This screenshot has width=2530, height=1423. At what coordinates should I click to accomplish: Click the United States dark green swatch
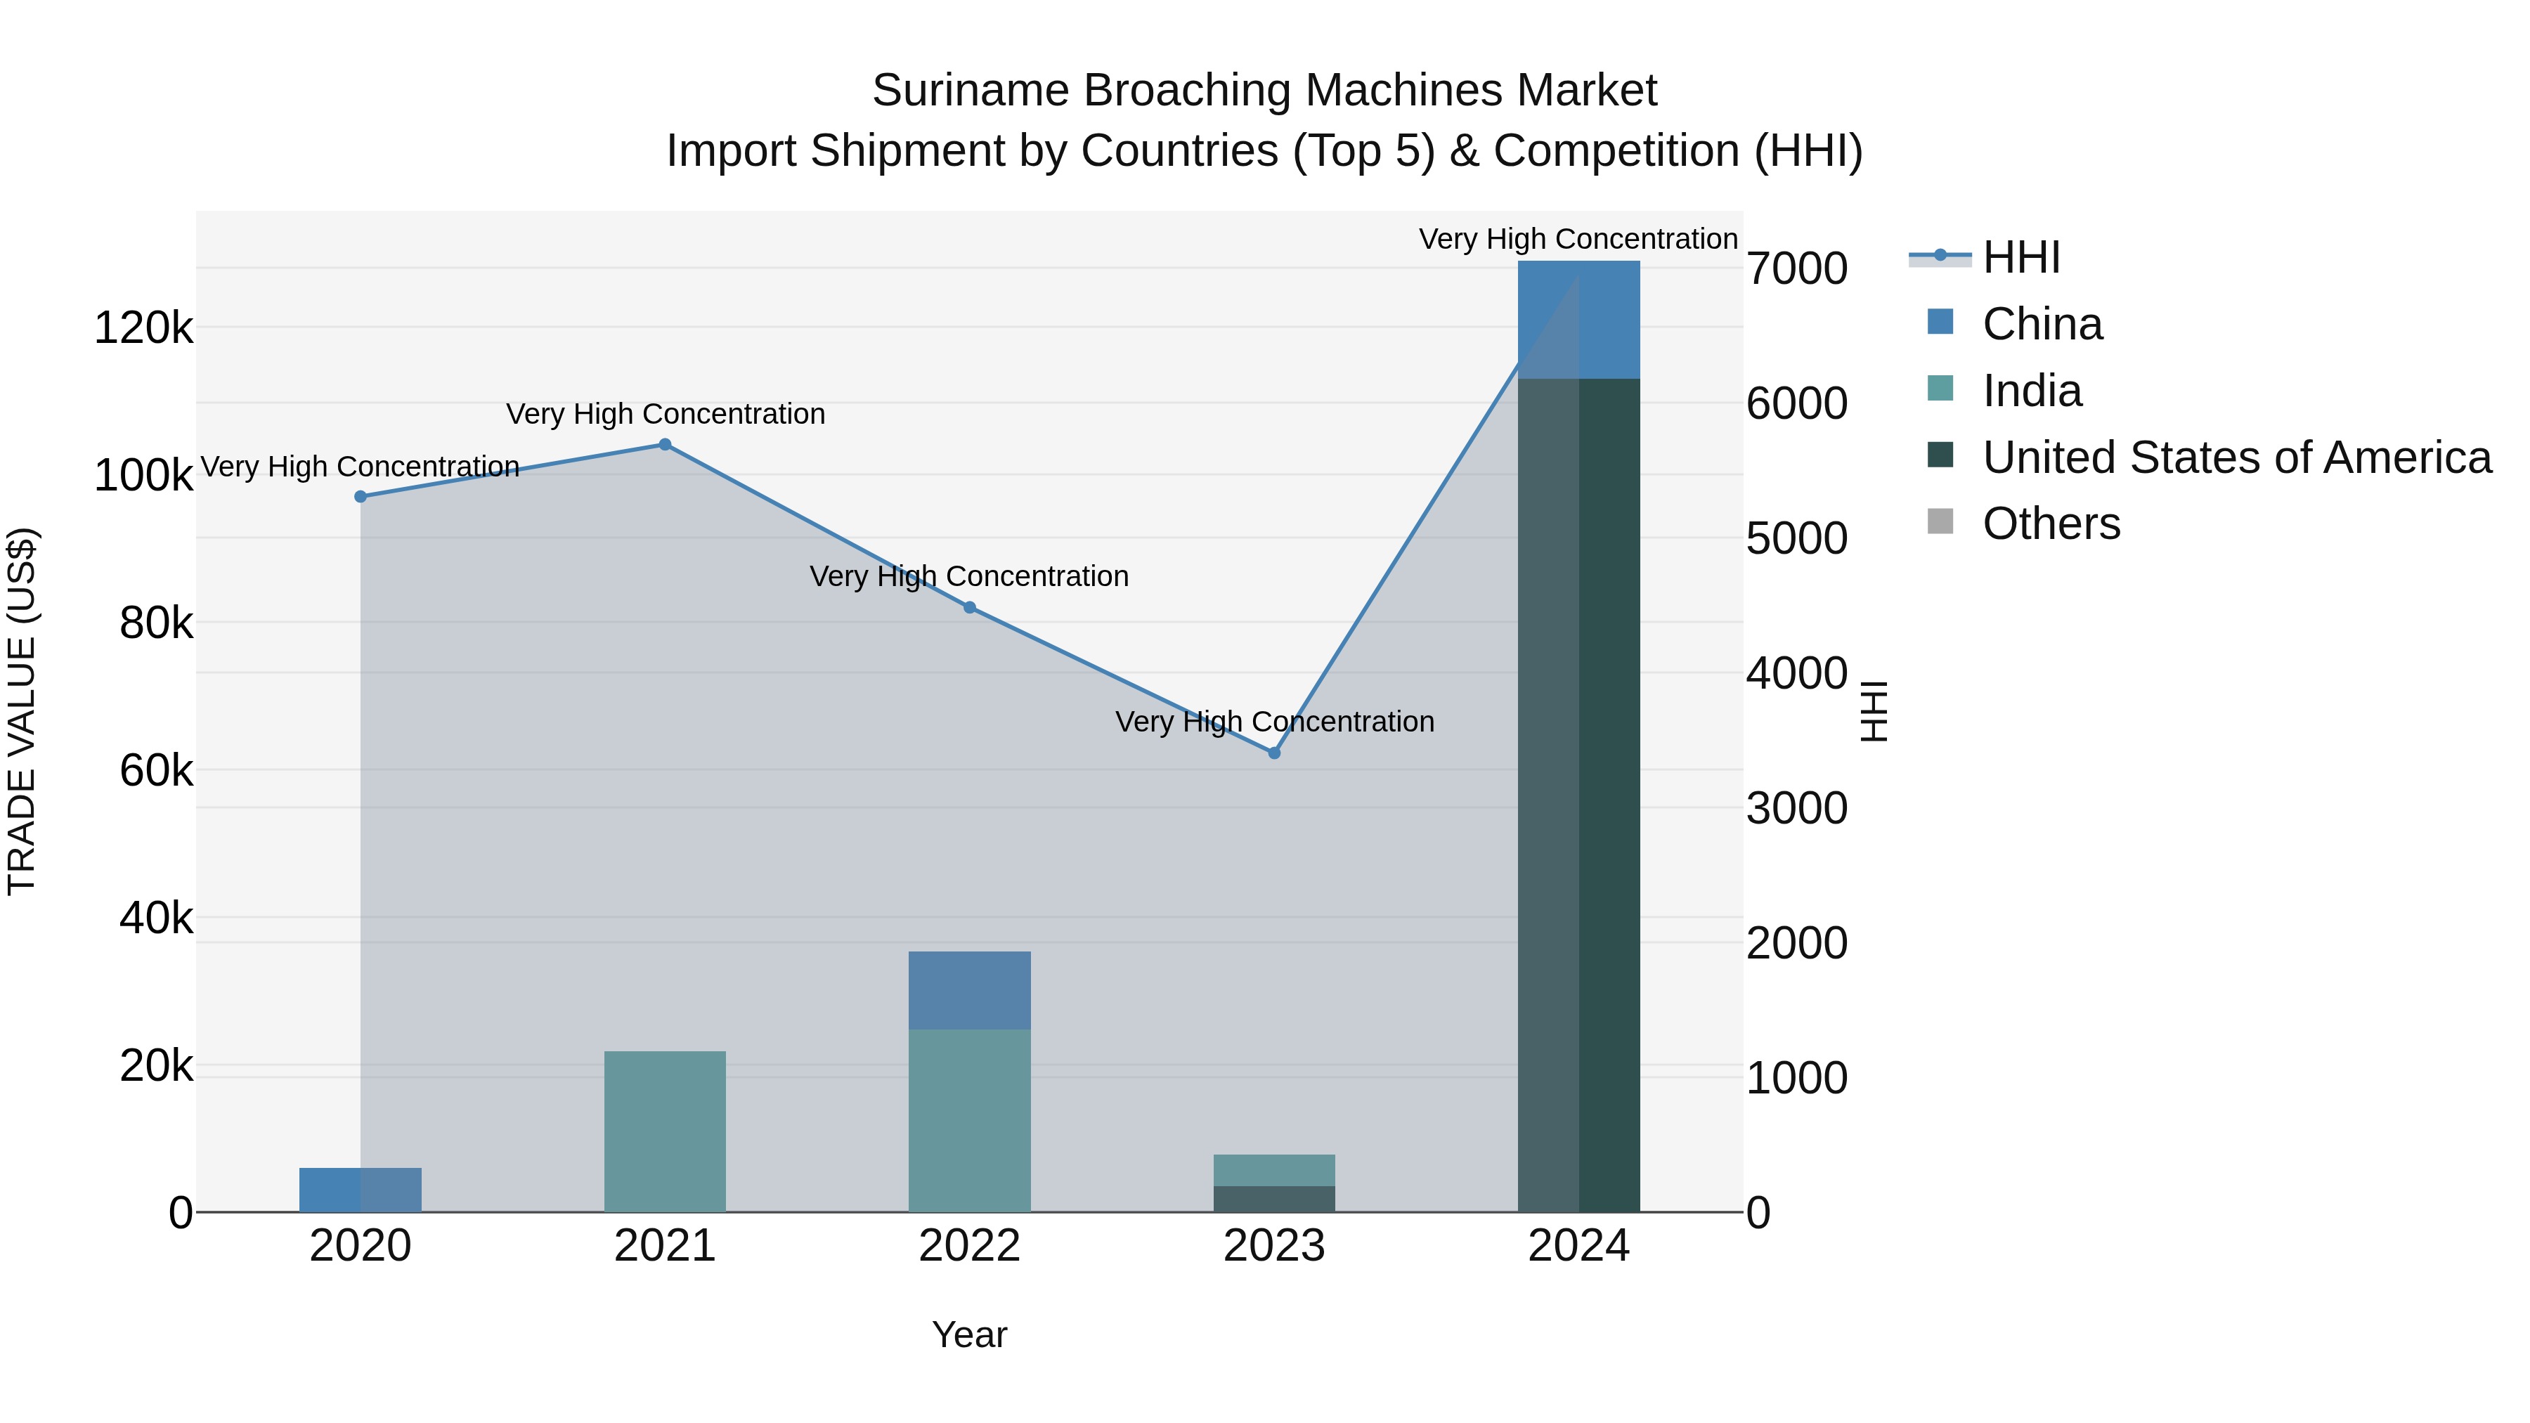[x=1940, y=455]
